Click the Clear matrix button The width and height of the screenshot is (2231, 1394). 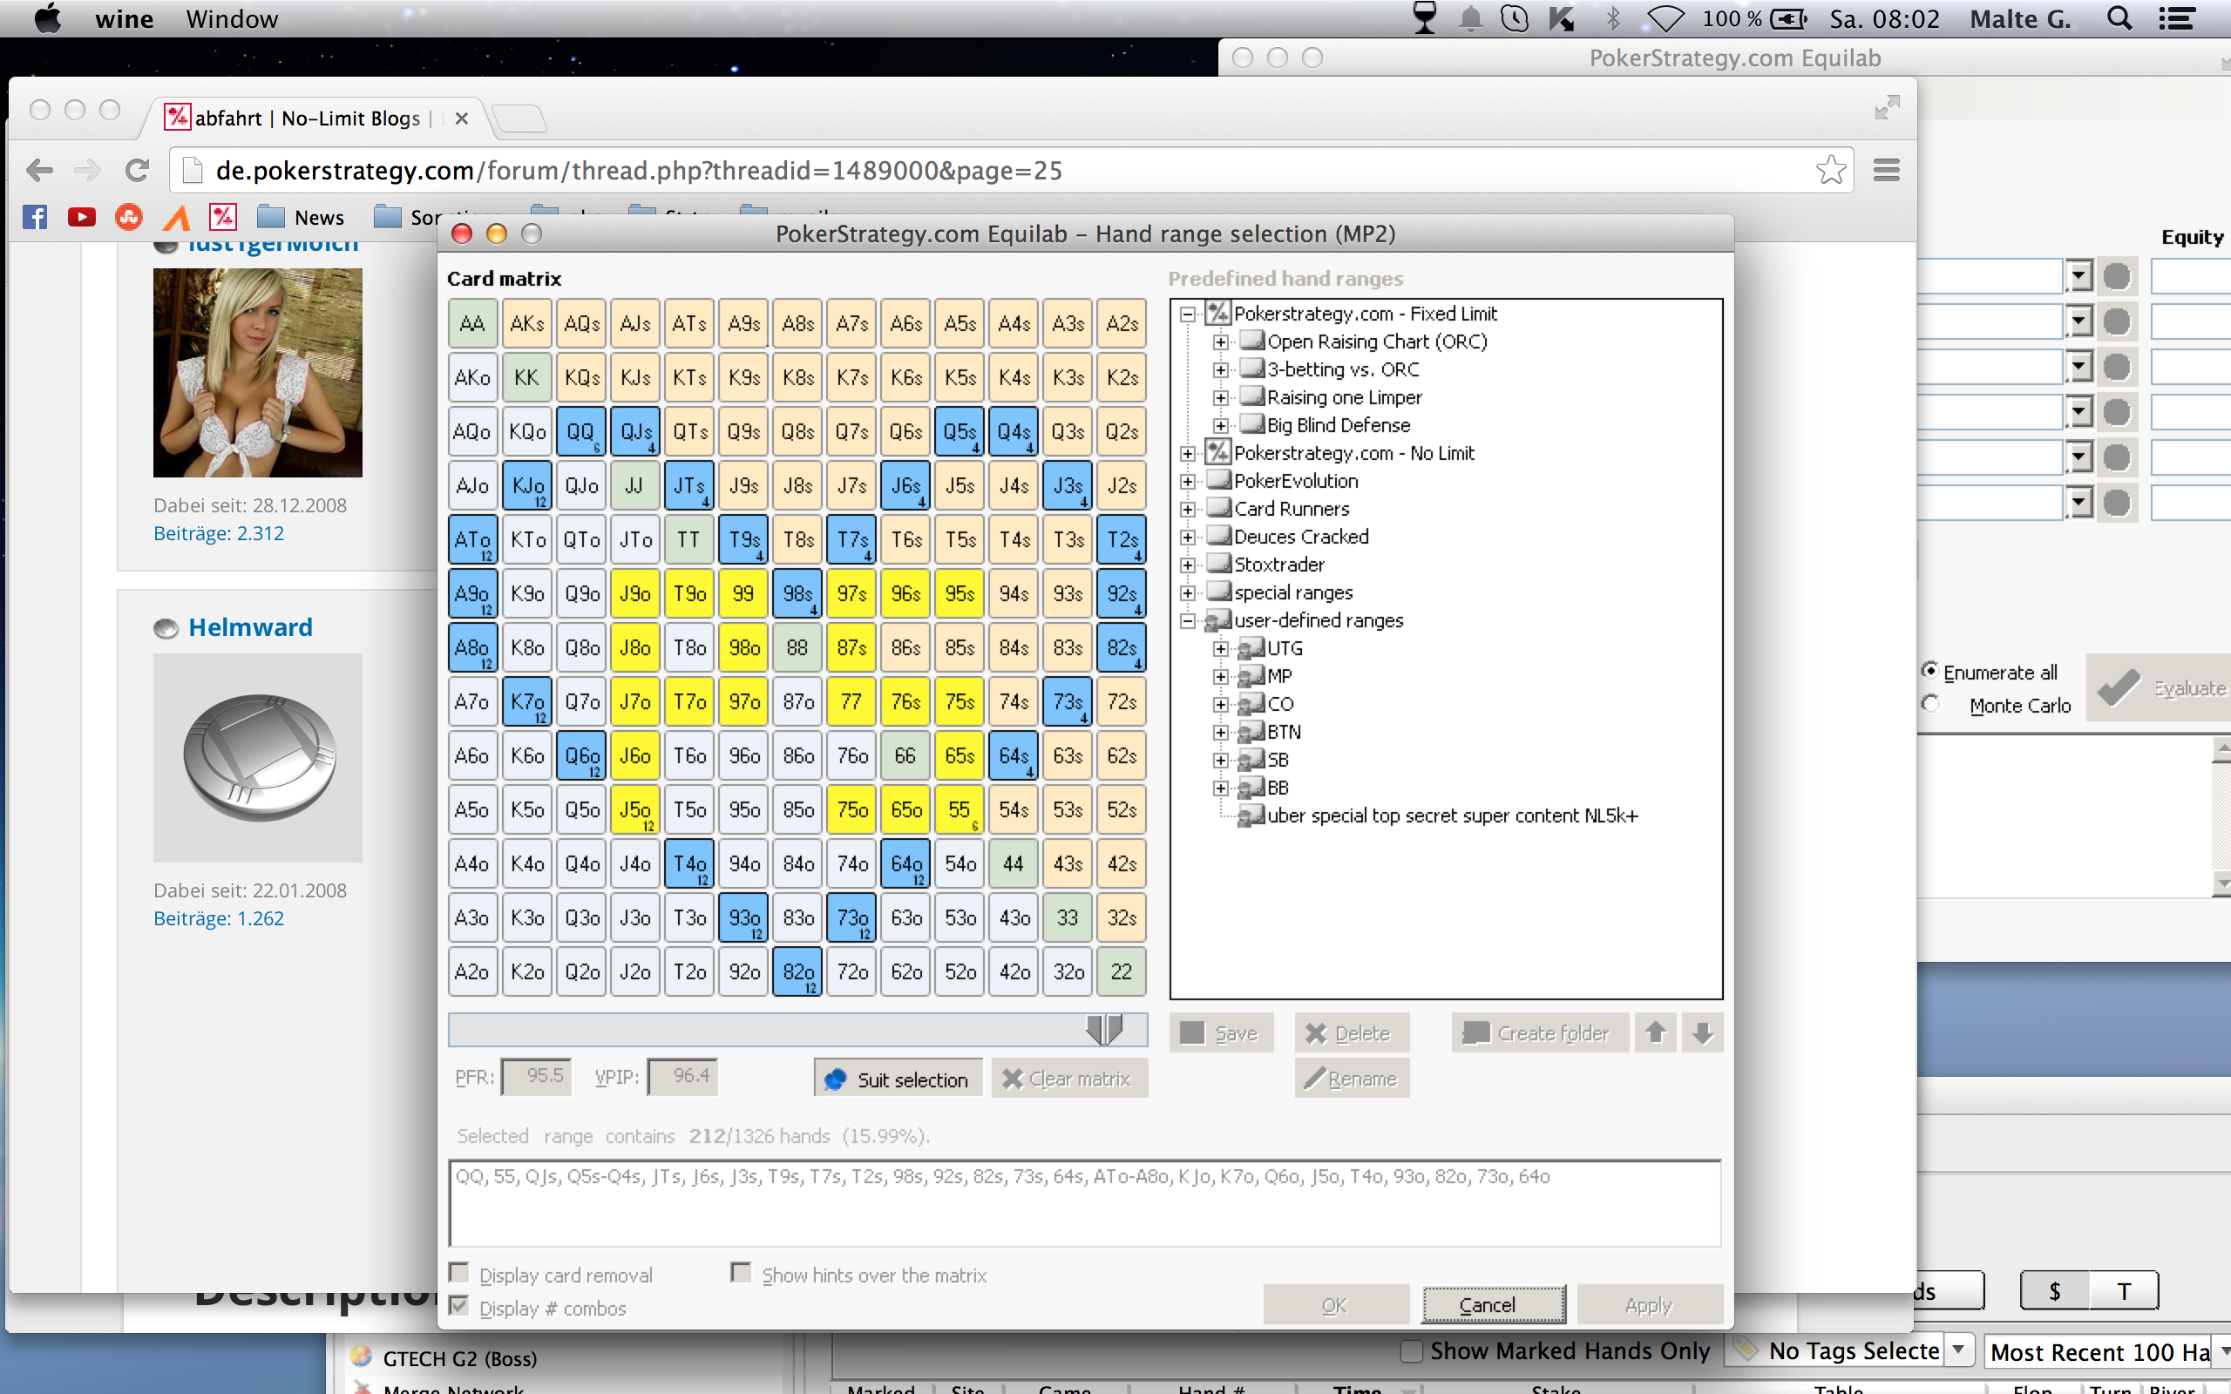point(1069,1079)
